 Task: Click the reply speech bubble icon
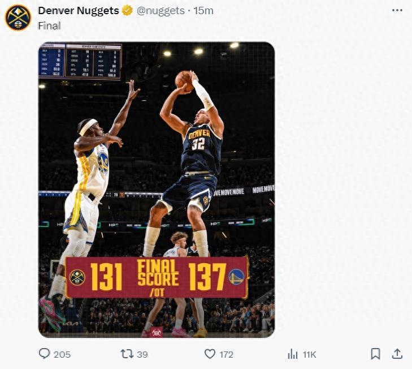[x=45, y=354]
